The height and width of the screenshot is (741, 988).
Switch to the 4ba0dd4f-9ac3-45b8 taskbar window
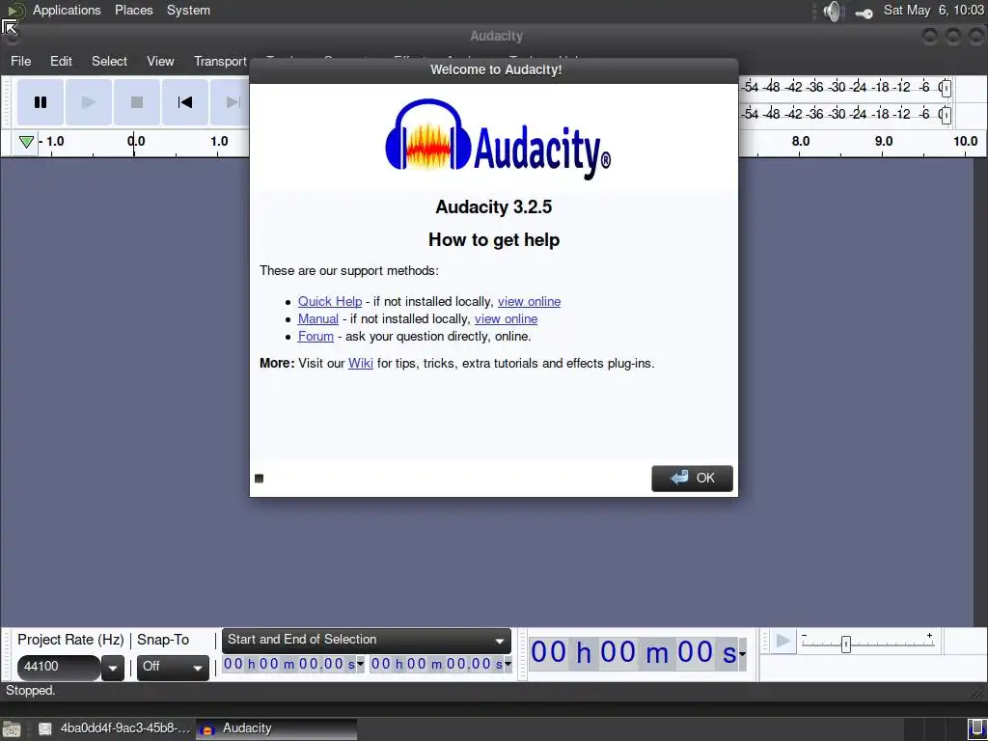115,728
